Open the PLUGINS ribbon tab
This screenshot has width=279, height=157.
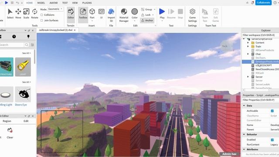pyautogui.click(x=87, y=3)
